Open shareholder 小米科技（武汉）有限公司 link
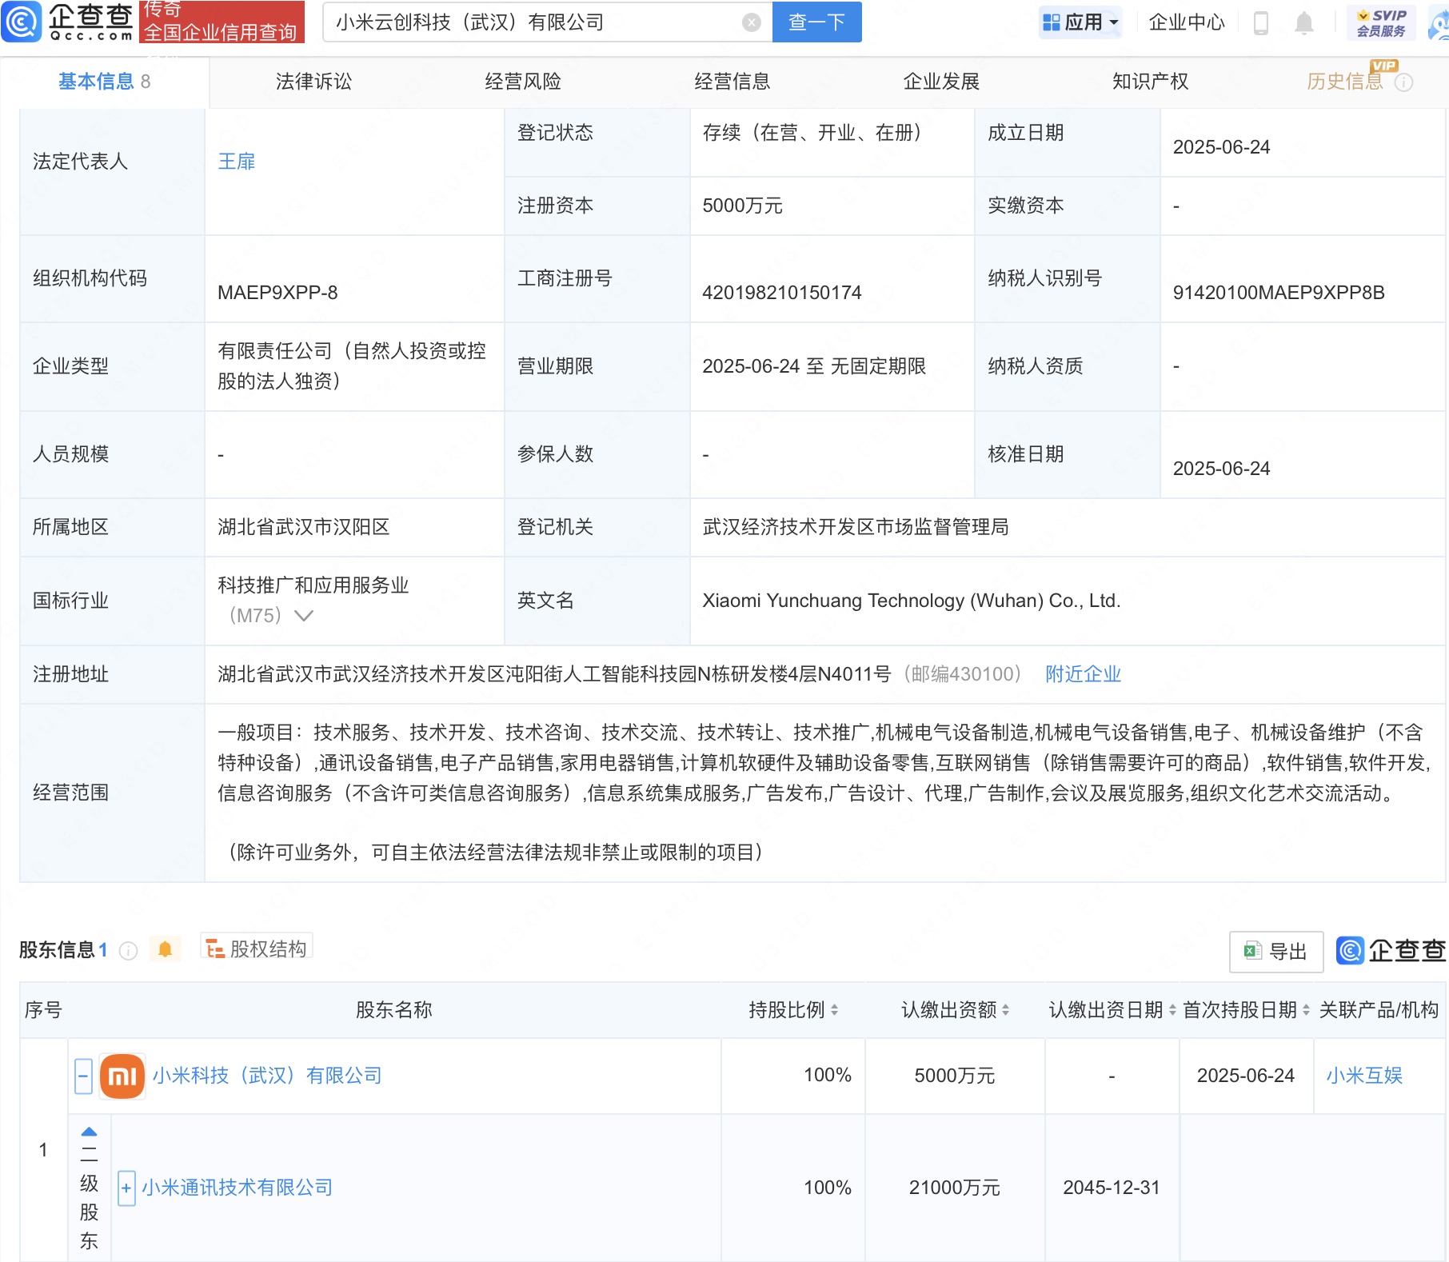1449x1262 pixels. click(x=267, y=1076)
